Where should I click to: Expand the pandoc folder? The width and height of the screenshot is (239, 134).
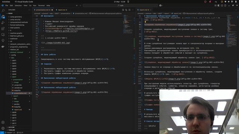coord(17,104)
